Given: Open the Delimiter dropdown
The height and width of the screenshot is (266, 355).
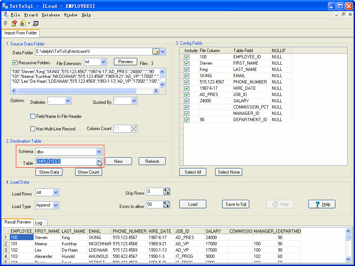Looking at the screenshot, I should click(x=68, y=101).
